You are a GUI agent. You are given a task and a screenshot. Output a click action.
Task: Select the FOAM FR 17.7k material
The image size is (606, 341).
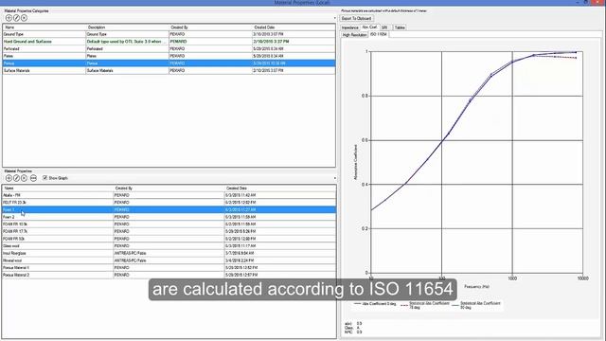[x=169, y=231]
